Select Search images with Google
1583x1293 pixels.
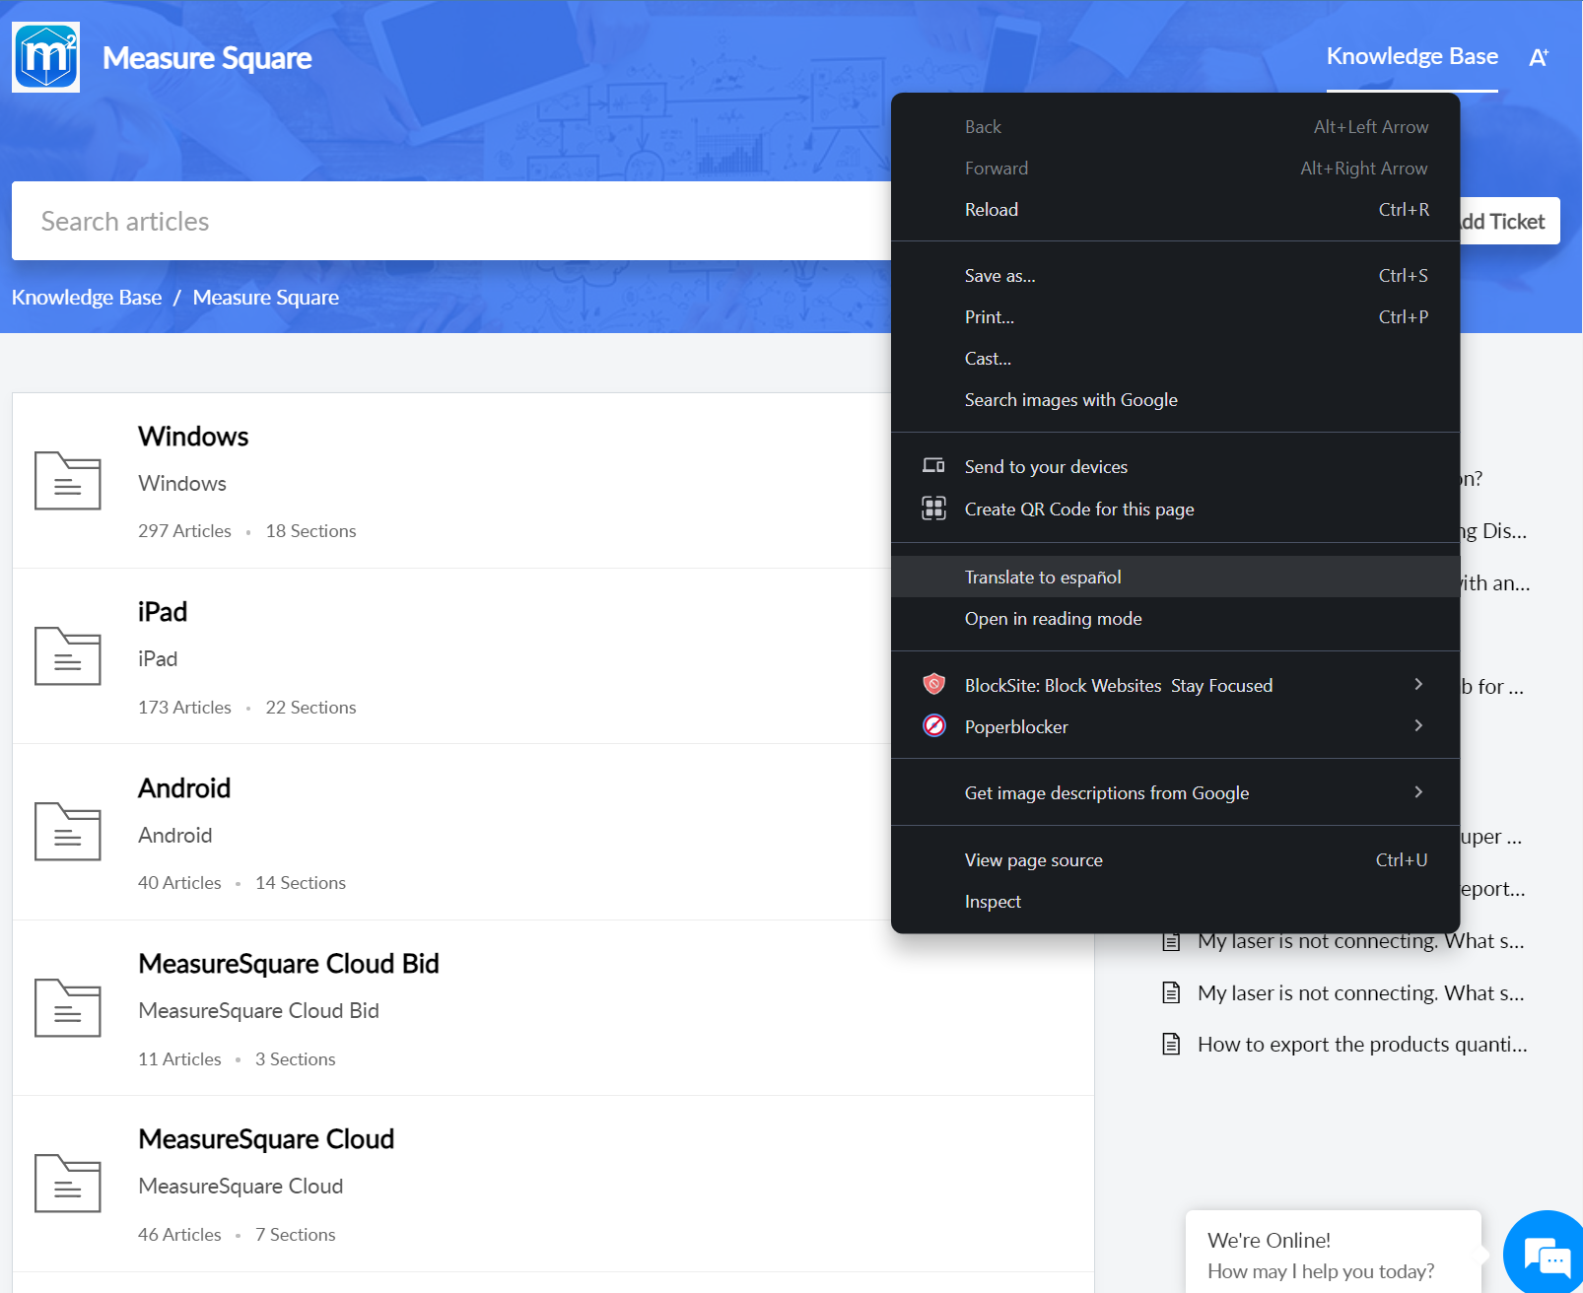tap(1175, 400)
